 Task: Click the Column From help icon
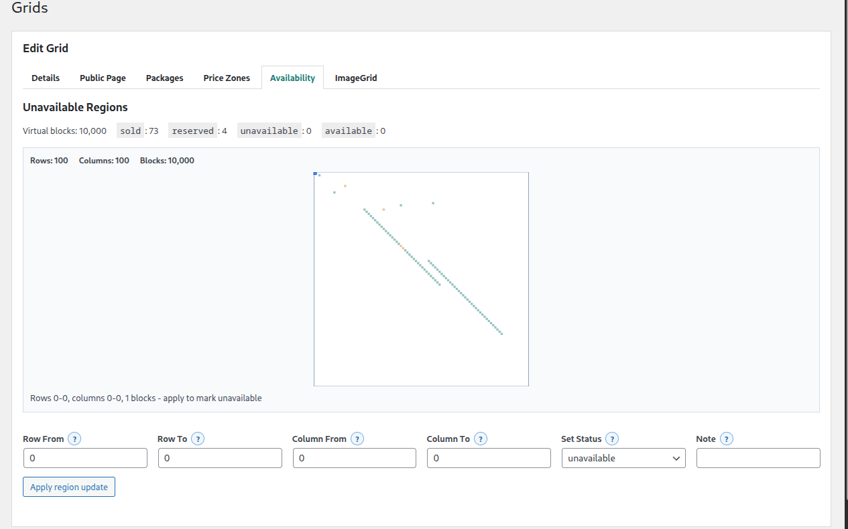357,439
